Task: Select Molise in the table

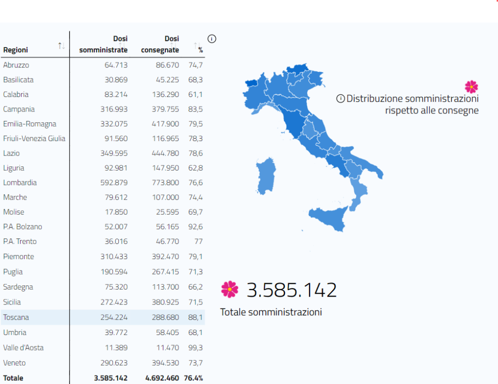Action: [x=14, y=212]
